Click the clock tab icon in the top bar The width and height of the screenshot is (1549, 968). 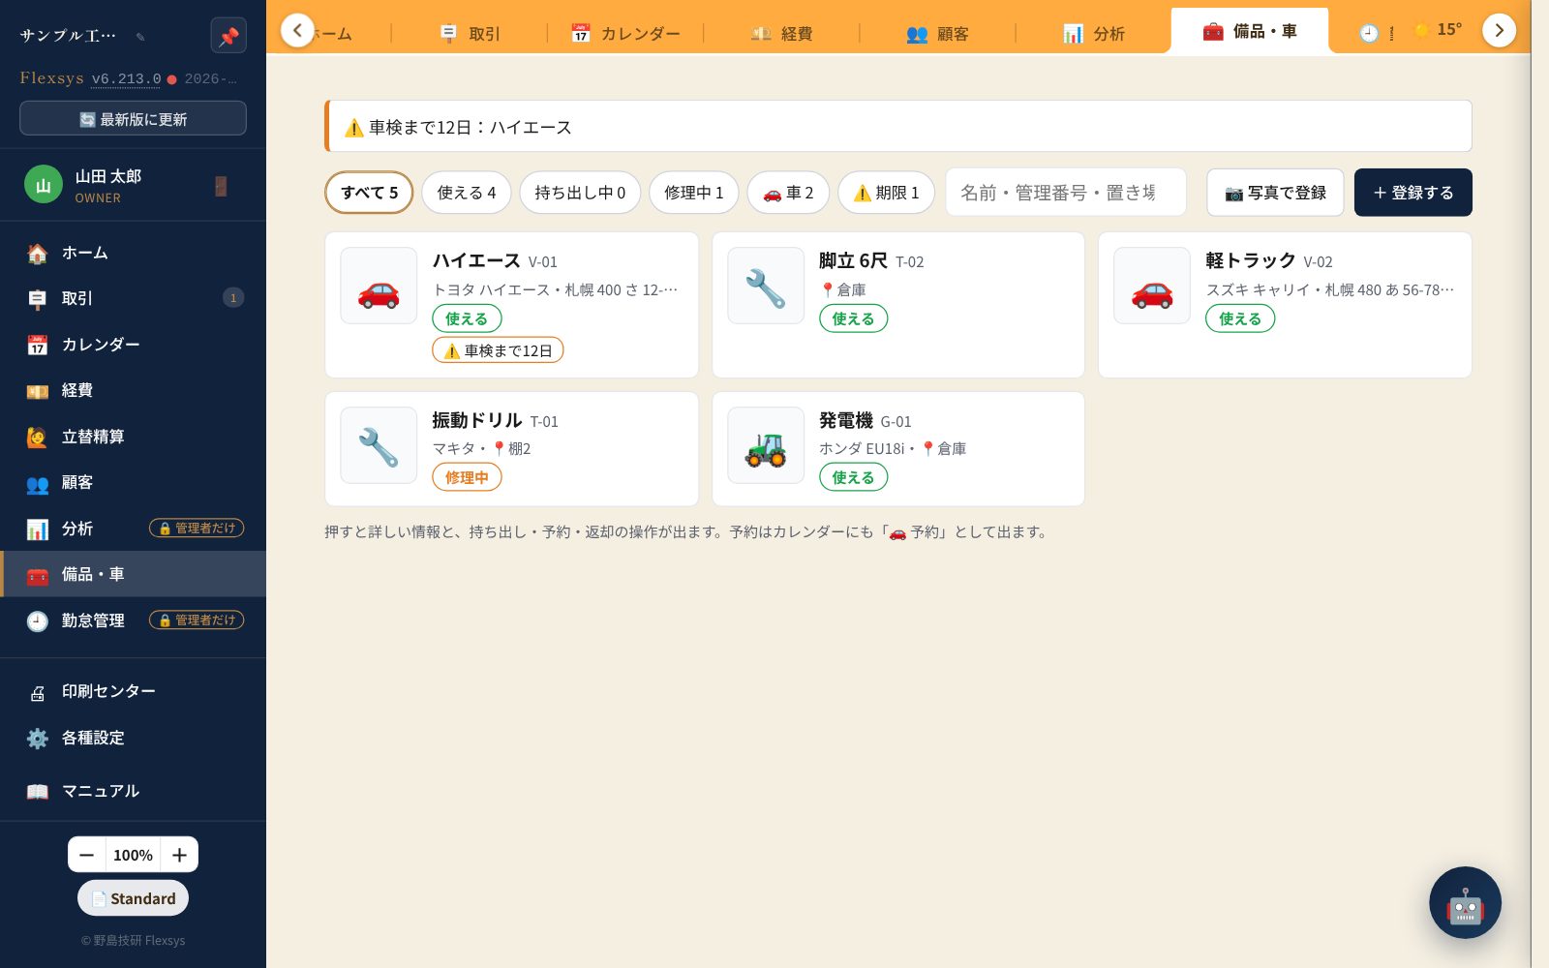(x=1369, y=33)
